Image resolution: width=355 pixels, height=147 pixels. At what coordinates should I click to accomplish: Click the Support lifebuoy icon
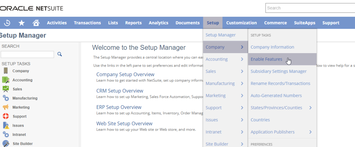(6, 116)
